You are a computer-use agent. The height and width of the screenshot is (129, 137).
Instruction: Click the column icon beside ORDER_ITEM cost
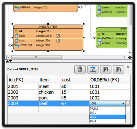[x=16, y=41]
